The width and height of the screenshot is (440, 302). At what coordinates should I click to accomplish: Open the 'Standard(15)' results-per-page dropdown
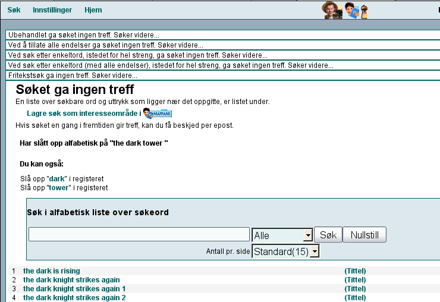pyautogui.click(x=285, y=251)
